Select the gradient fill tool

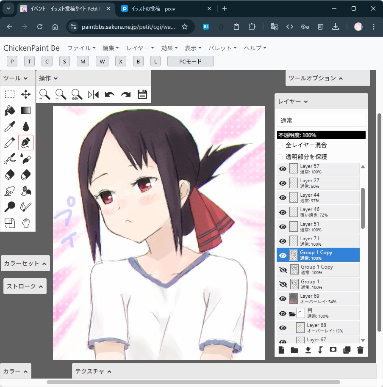pyautogui.click(x=26, y=110)
